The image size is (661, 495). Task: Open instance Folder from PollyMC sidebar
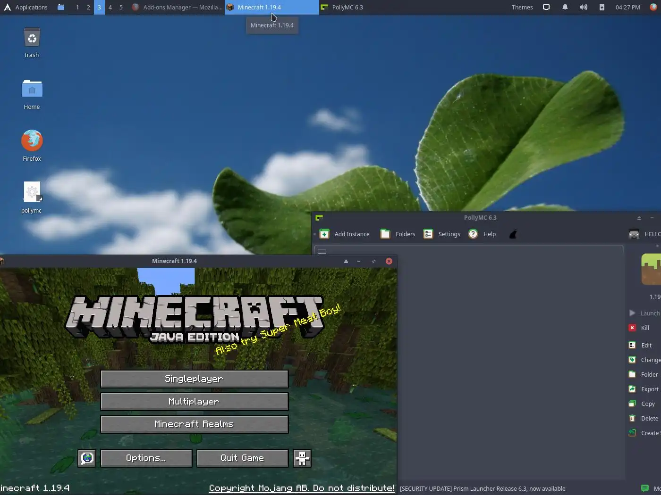coord(644,374)
